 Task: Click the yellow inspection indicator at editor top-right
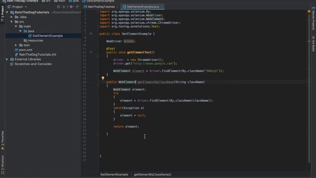pyautogui.click(x=309, y=11)
